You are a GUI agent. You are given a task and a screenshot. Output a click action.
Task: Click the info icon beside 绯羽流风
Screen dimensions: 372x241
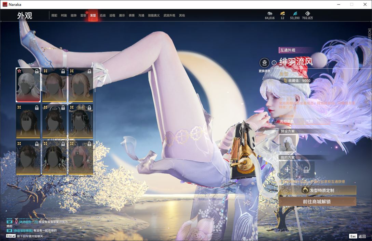pos(274,63)
